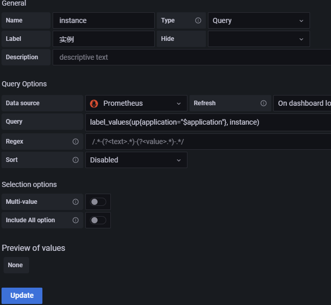Open the Sort dropdown showing Disabled
This screenshot has width=331, height=305.
(x=136, y=160)
